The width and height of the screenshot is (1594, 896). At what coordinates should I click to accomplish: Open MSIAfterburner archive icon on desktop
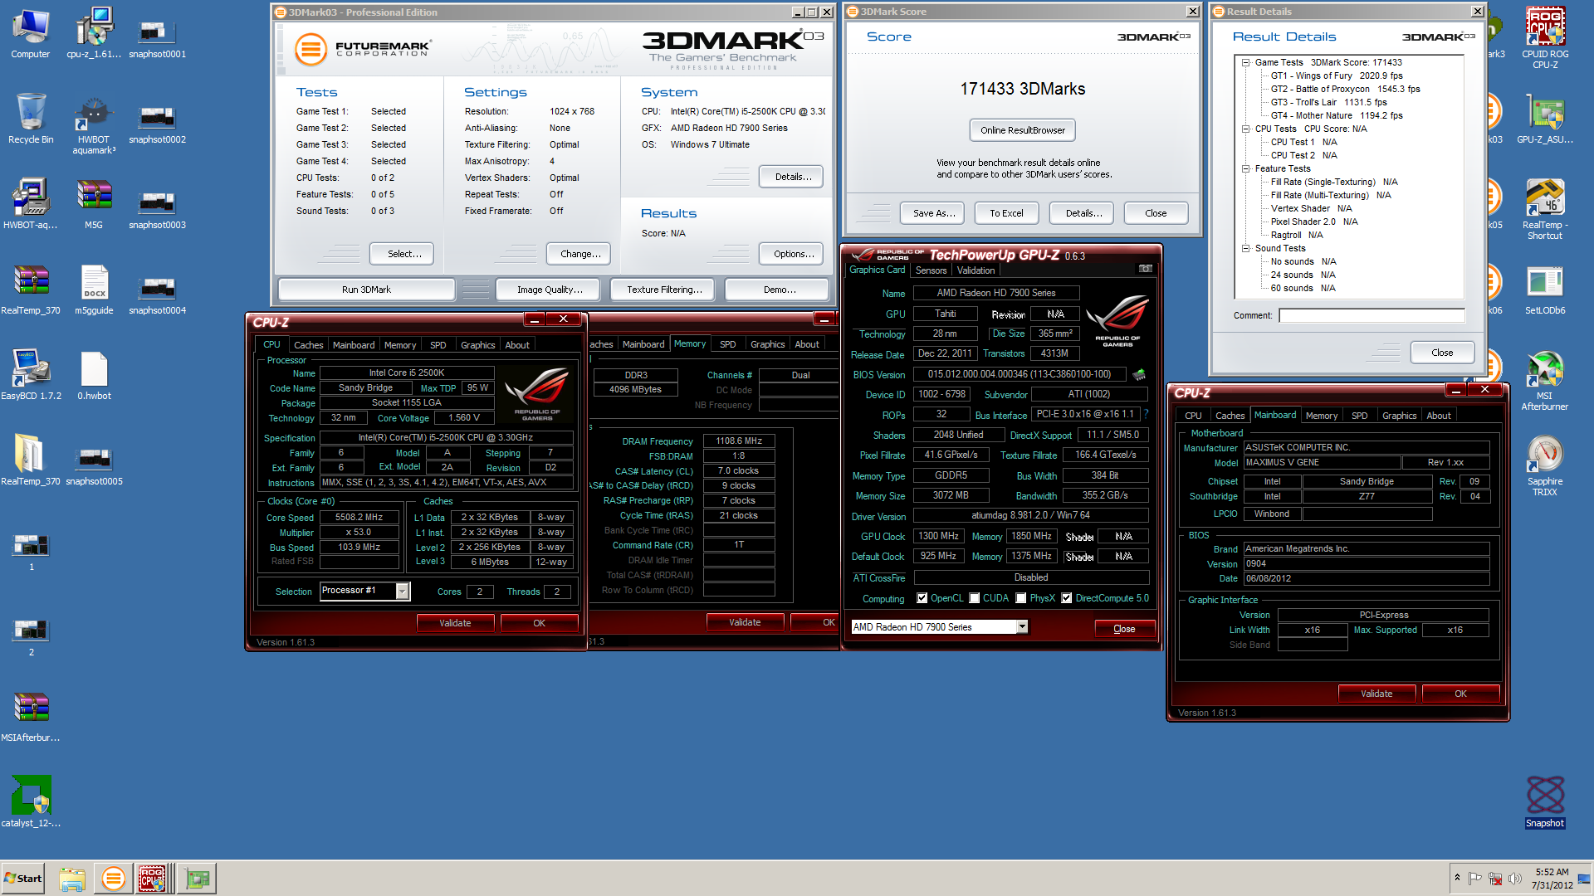(31, 717)
